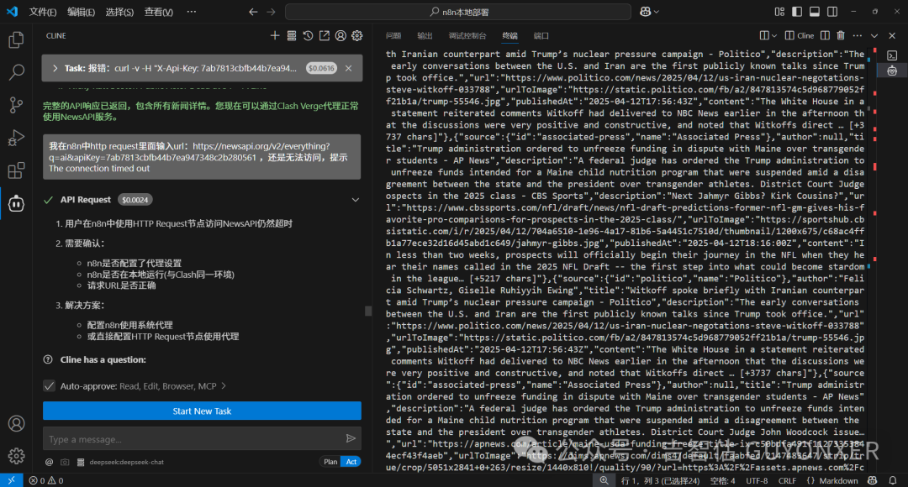The image size is (908, 487).
Task: Expand the Task header chevron
Action: (55, 68)
